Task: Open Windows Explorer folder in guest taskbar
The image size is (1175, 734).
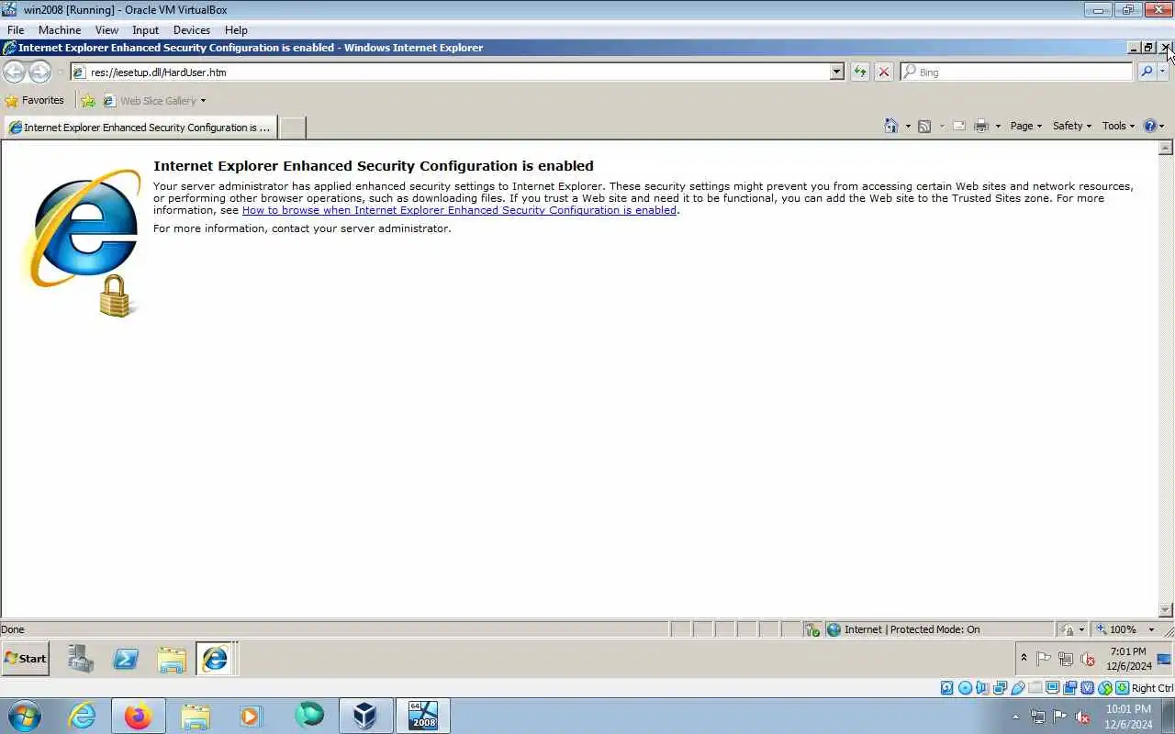Action: click(171, 659)
